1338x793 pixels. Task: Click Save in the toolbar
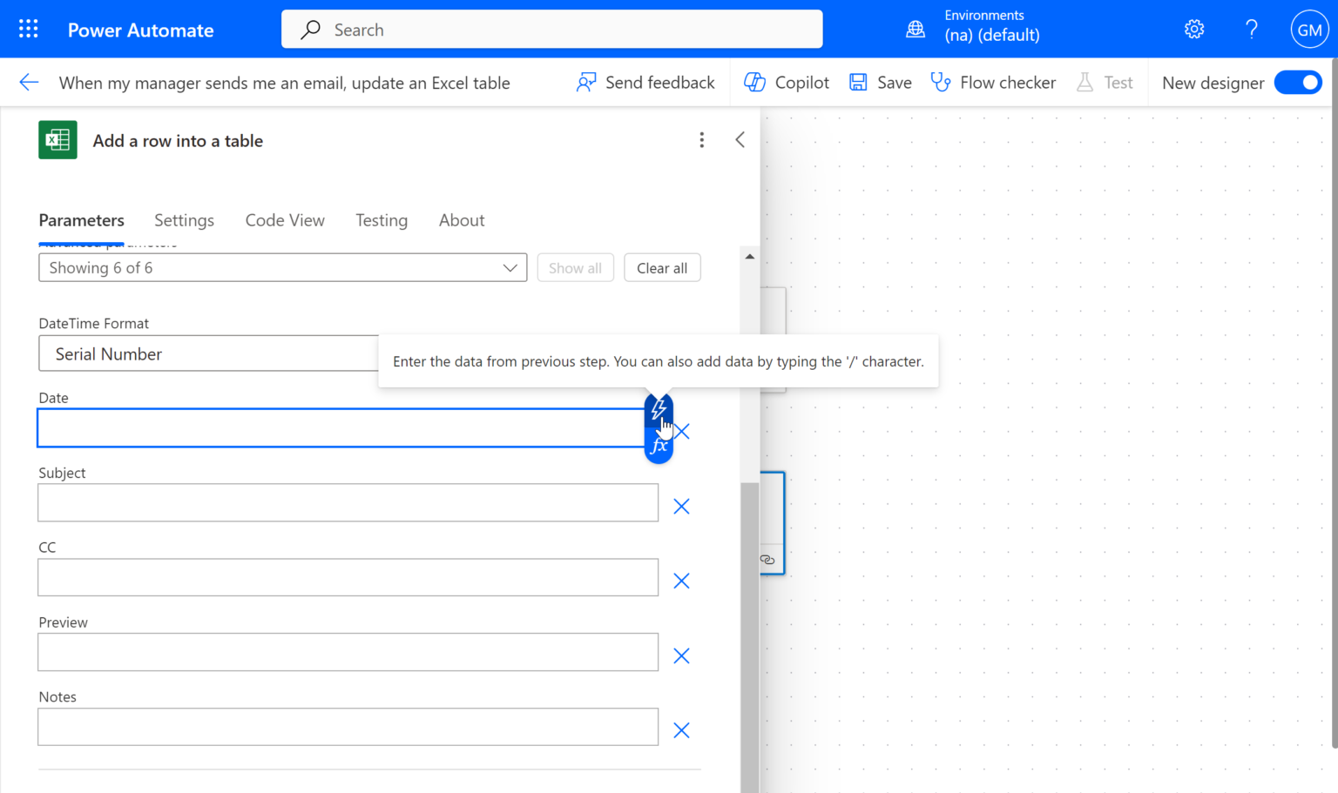(881, 83)
